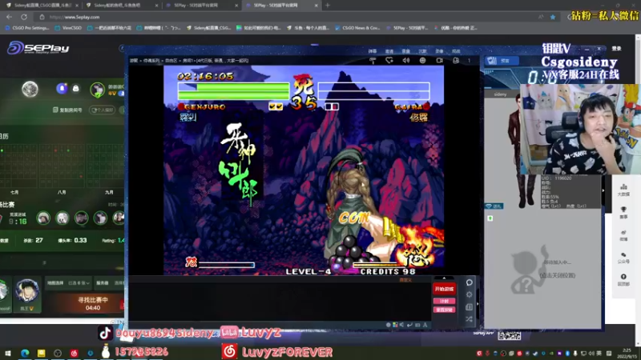Open a new browser tab with plus
Image resolution: width=641 pixels, height=360 pixels.
[328, 6]
